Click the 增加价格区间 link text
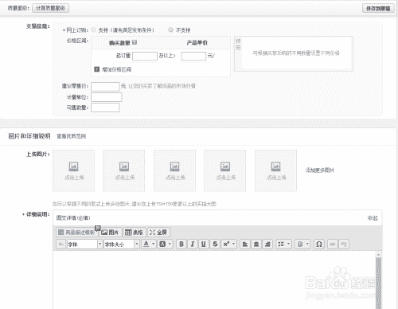The height and width of the screenshot is (309, 398). coord(117,69)
